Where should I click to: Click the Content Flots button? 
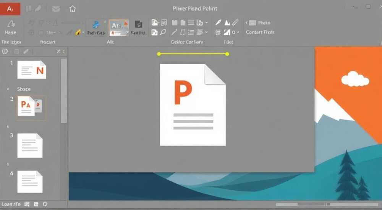click(x=260, y=32)
